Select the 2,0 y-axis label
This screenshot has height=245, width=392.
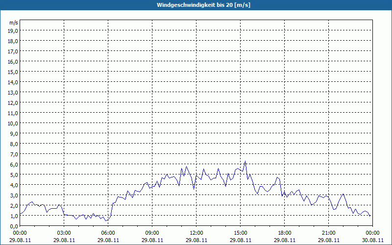point(14,206)
